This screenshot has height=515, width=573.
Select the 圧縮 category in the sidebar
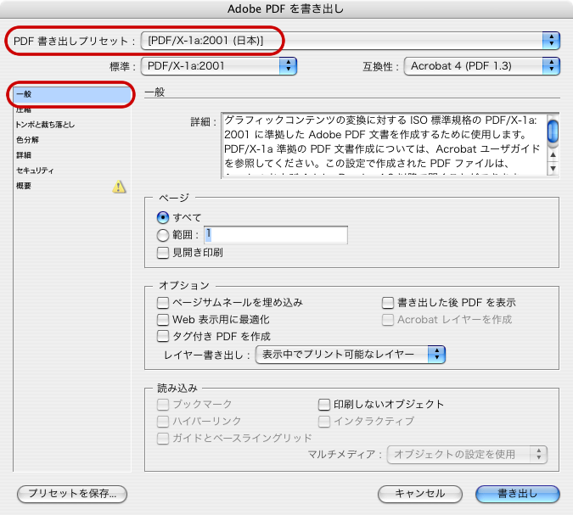(x=72, y=109)
